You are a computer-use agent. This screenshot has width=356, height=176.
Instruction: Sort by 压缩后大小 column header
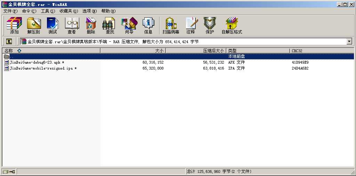pos(196,51)
